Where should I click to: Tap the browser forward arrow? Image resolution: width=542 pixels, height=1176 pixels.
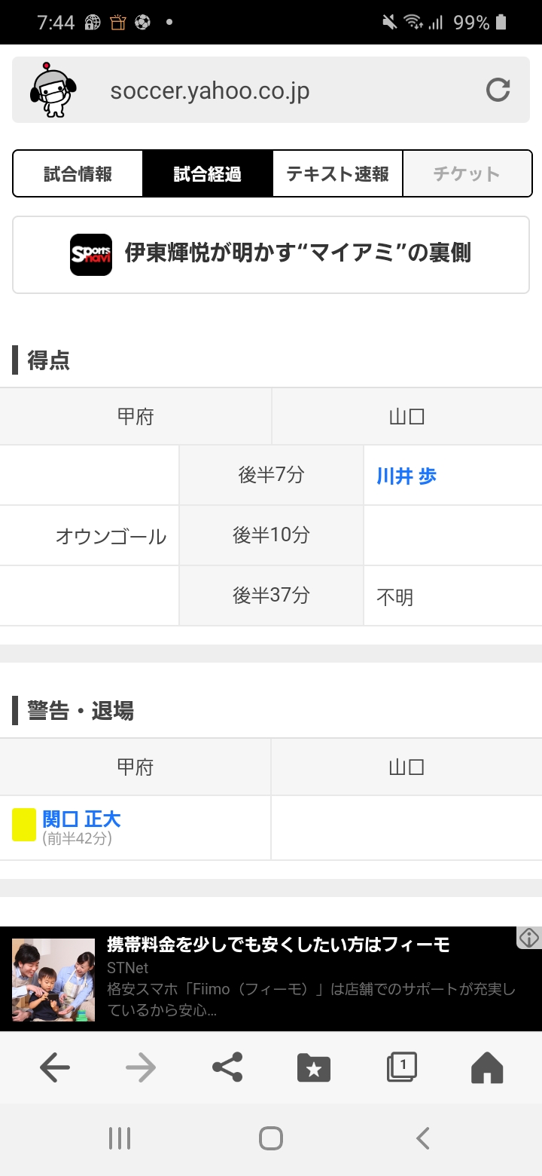click(140, 1067)
